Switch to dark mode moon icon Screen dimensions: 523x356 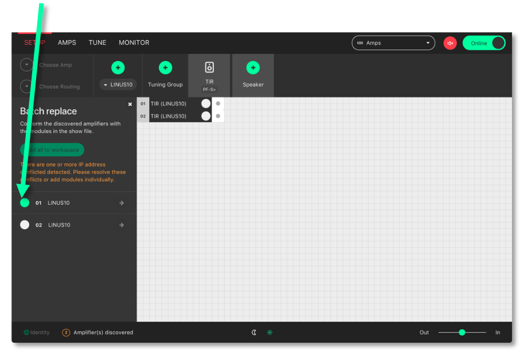pos(254,332)
